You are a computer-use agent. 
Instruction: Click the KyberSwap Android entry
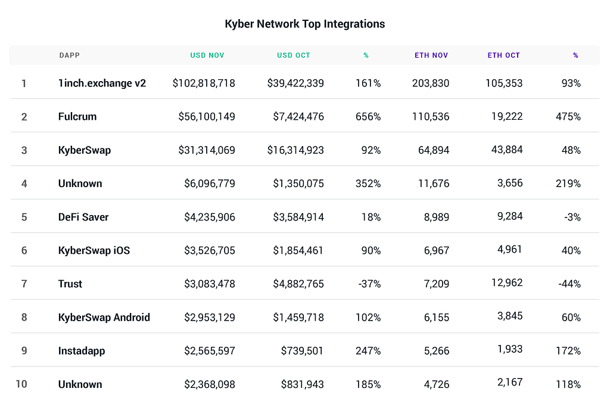[x=104, y=317]
